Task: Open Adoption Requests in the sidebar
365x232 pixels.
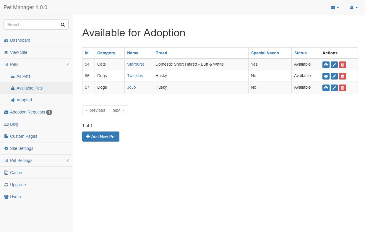Action: tap(27, 112)
